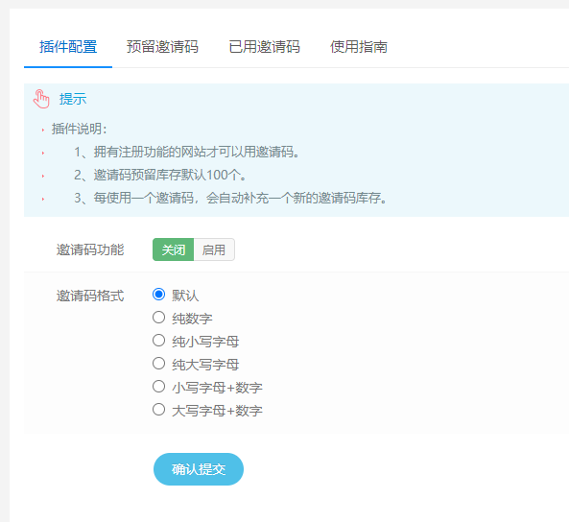Screen dimensions: 569x522
Task: Click the 邀请码格式 field label
Action: point(90,296)
